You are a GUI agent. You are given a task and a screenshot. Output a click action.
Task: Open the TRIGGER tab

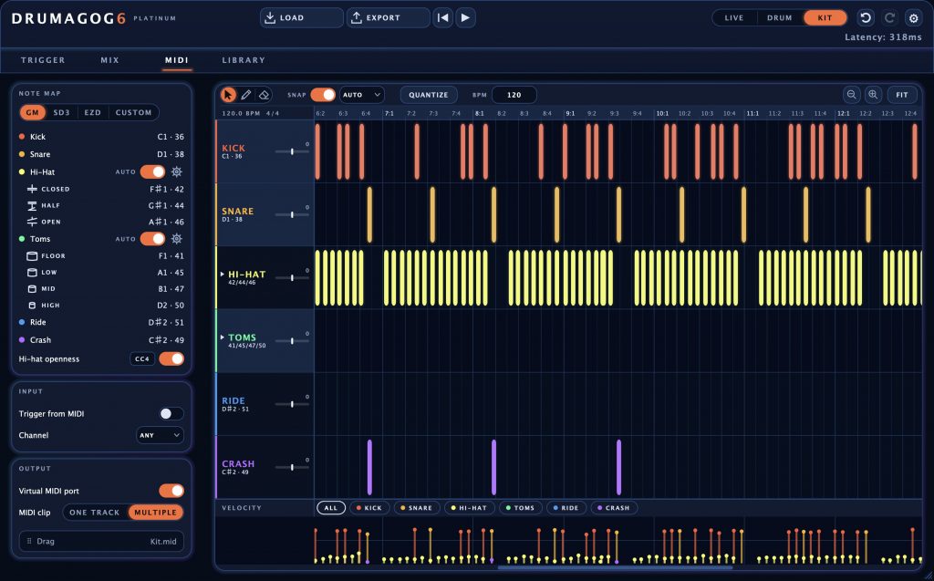click(43, 60)
